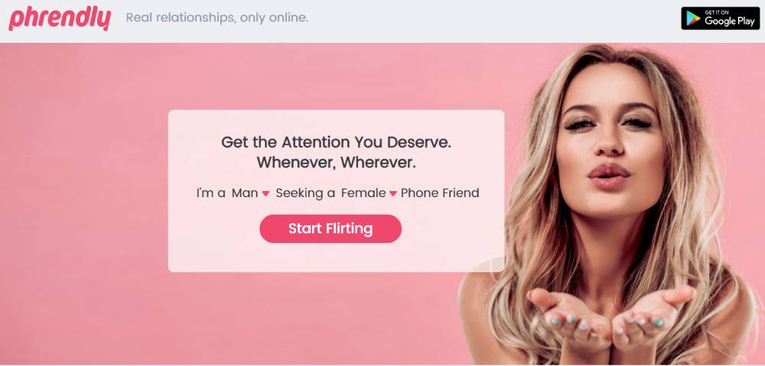This screenshot has height=366, width=765.
Task: Click the pink arrow beside Man
Action: click(265, 193)
